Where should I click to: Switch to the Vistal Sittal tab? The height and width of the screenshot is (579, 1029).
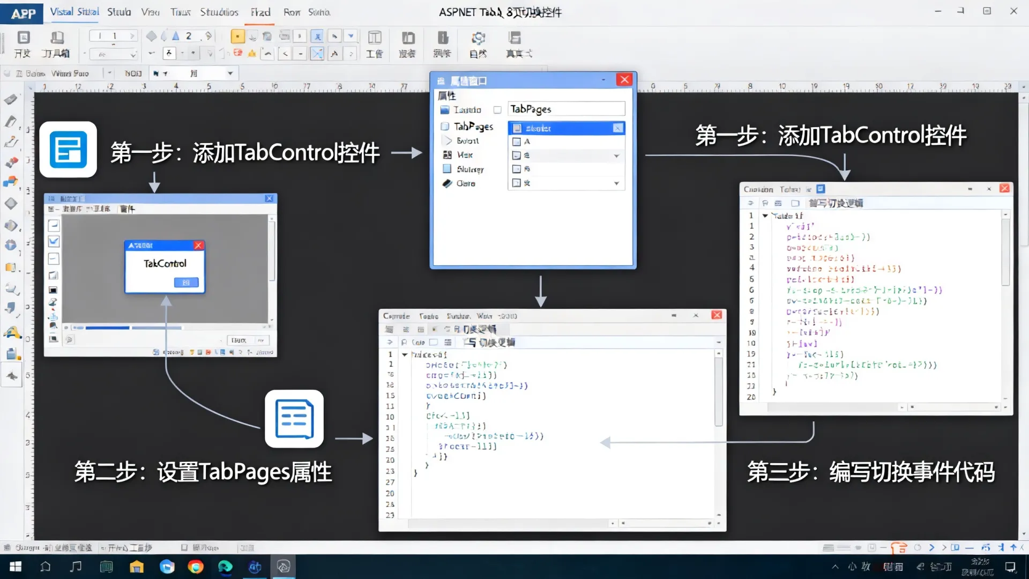74,12
